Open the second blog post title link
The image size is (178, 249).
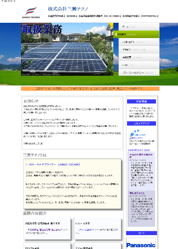[137, 193]
